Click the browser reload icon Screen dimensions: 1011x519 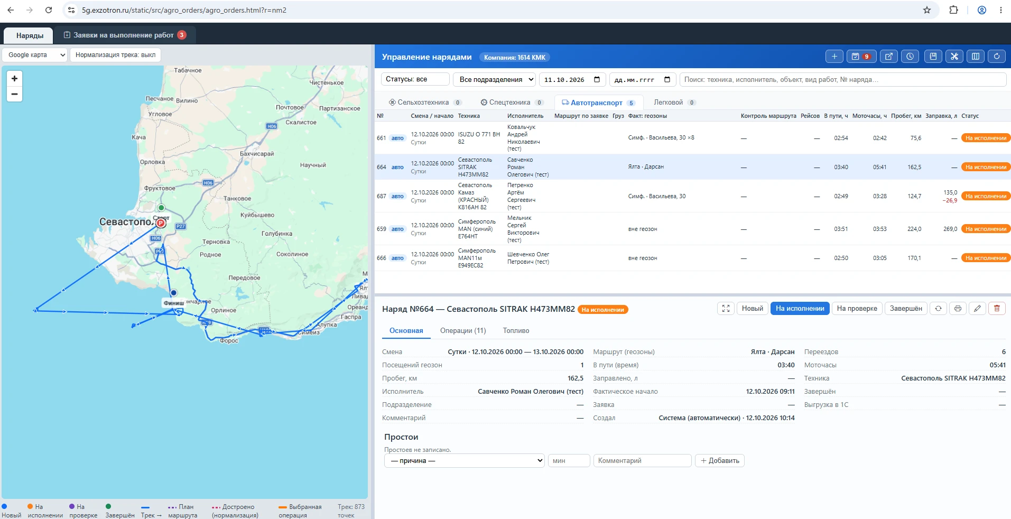click(49, 10)
